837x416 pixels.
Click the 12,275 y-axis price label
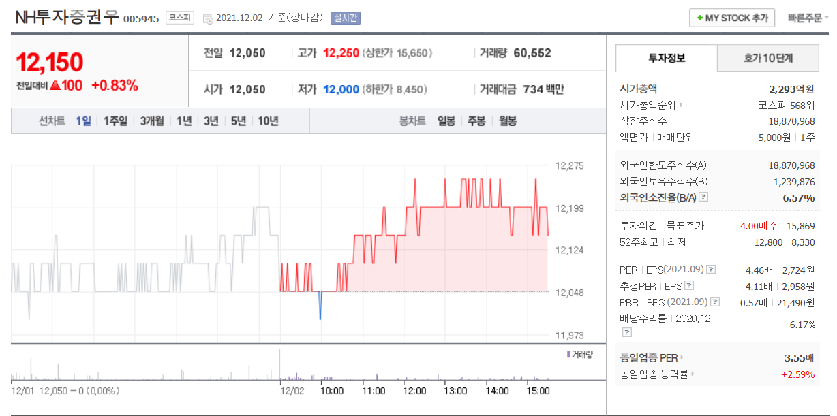pyautogui.click(x=570, y=165)
